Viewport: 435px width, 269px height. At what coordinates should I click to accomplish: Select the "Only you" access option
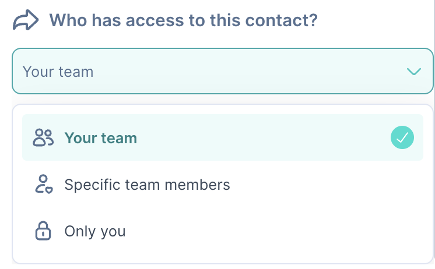point(223,231)
